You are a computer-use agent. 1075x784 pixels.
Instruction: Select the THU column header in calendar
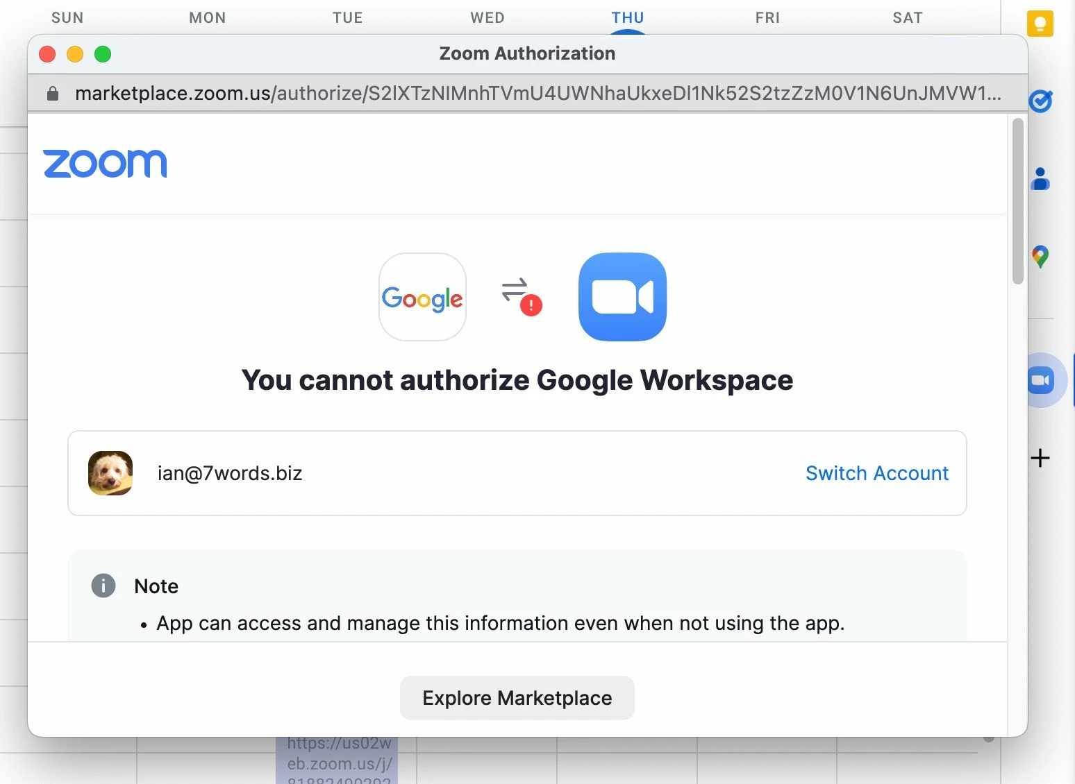coord(628,18)
